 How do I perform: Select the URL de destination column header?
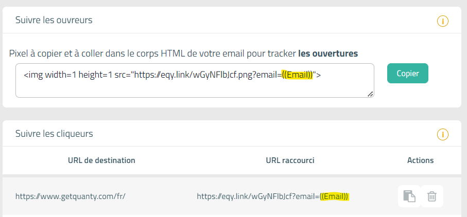click(101, 160)
